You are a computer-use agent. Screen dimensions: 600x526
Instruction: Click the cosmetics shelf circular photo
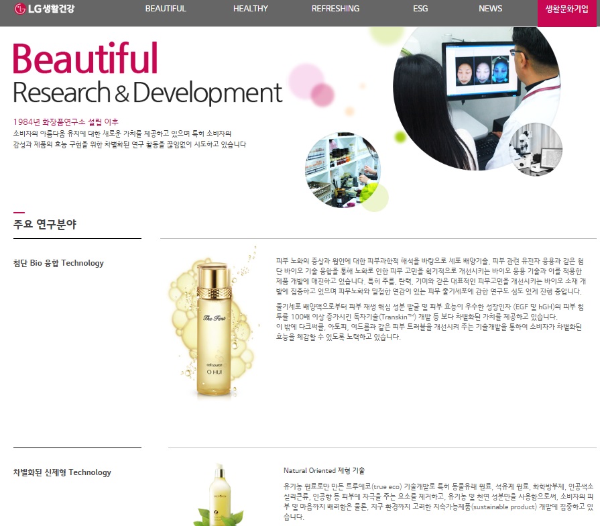click(343, 170)
